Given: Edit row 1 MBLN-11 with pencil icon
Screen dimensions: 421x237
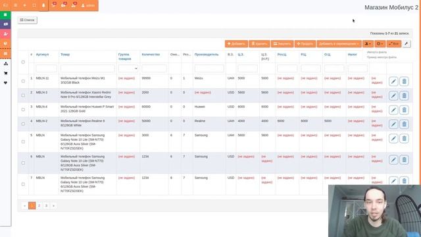Looking at the screenshot, I should coord(393,82).
